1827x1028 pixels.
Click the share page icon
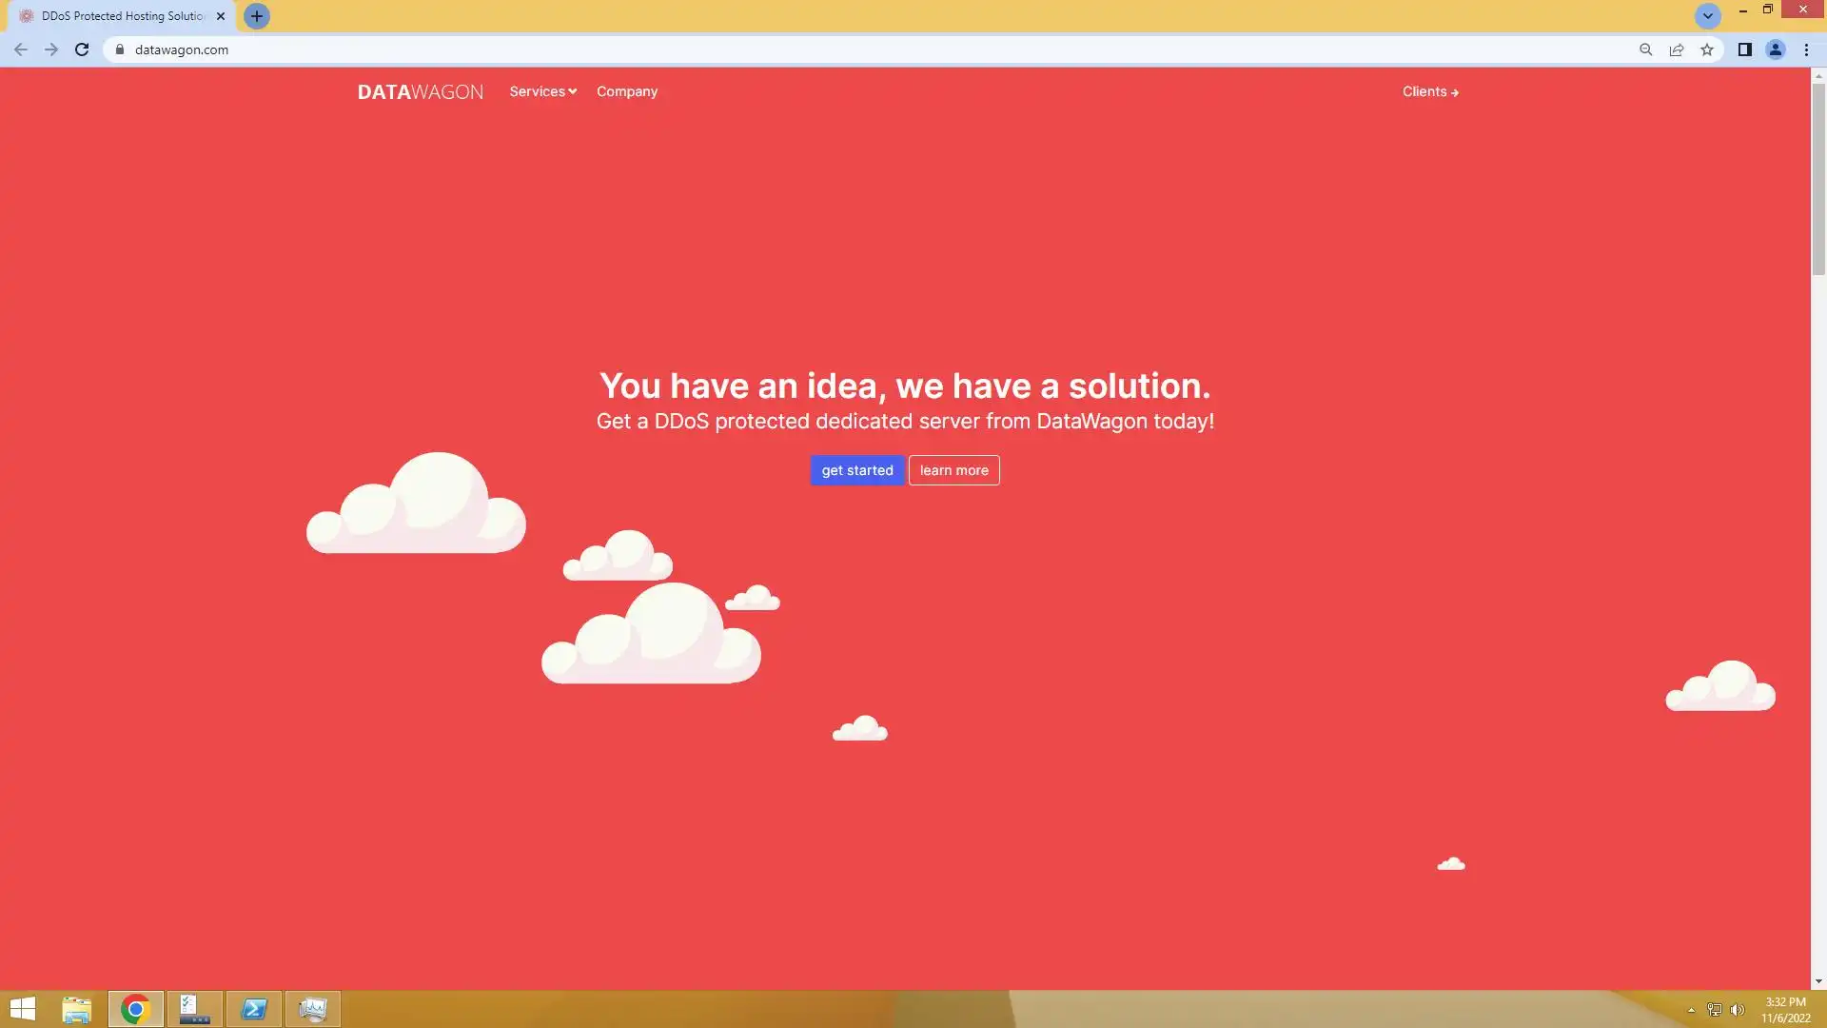[x=1677, y=49]
